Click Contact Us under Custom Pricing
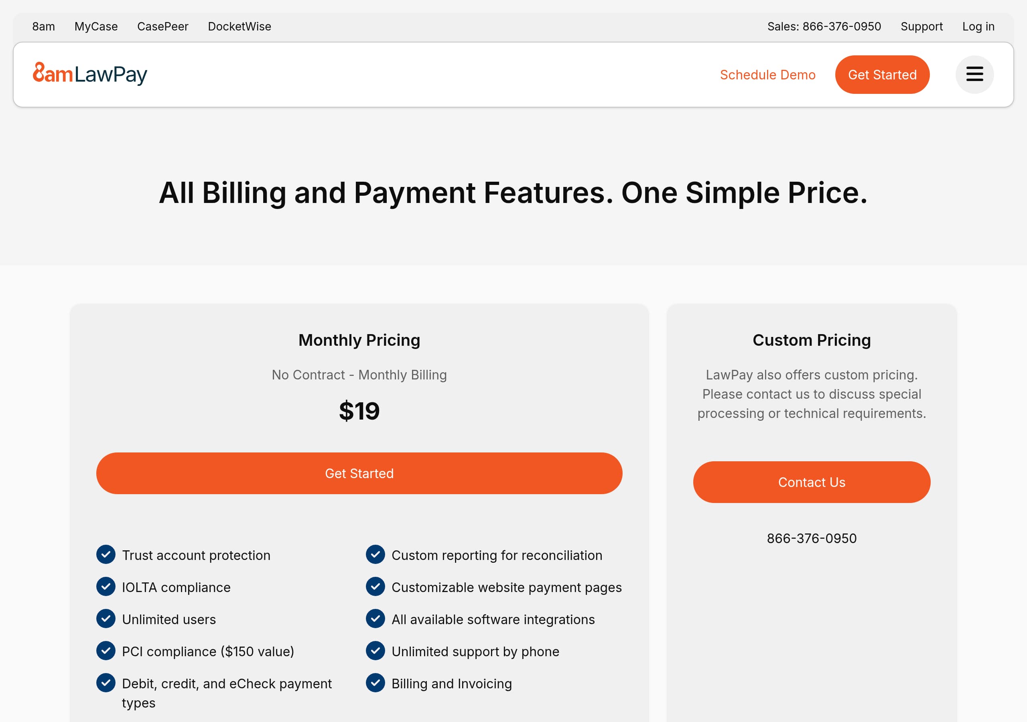Viewport: 1027px width, 722px height. pyautogui.click(x=812, y=482)
